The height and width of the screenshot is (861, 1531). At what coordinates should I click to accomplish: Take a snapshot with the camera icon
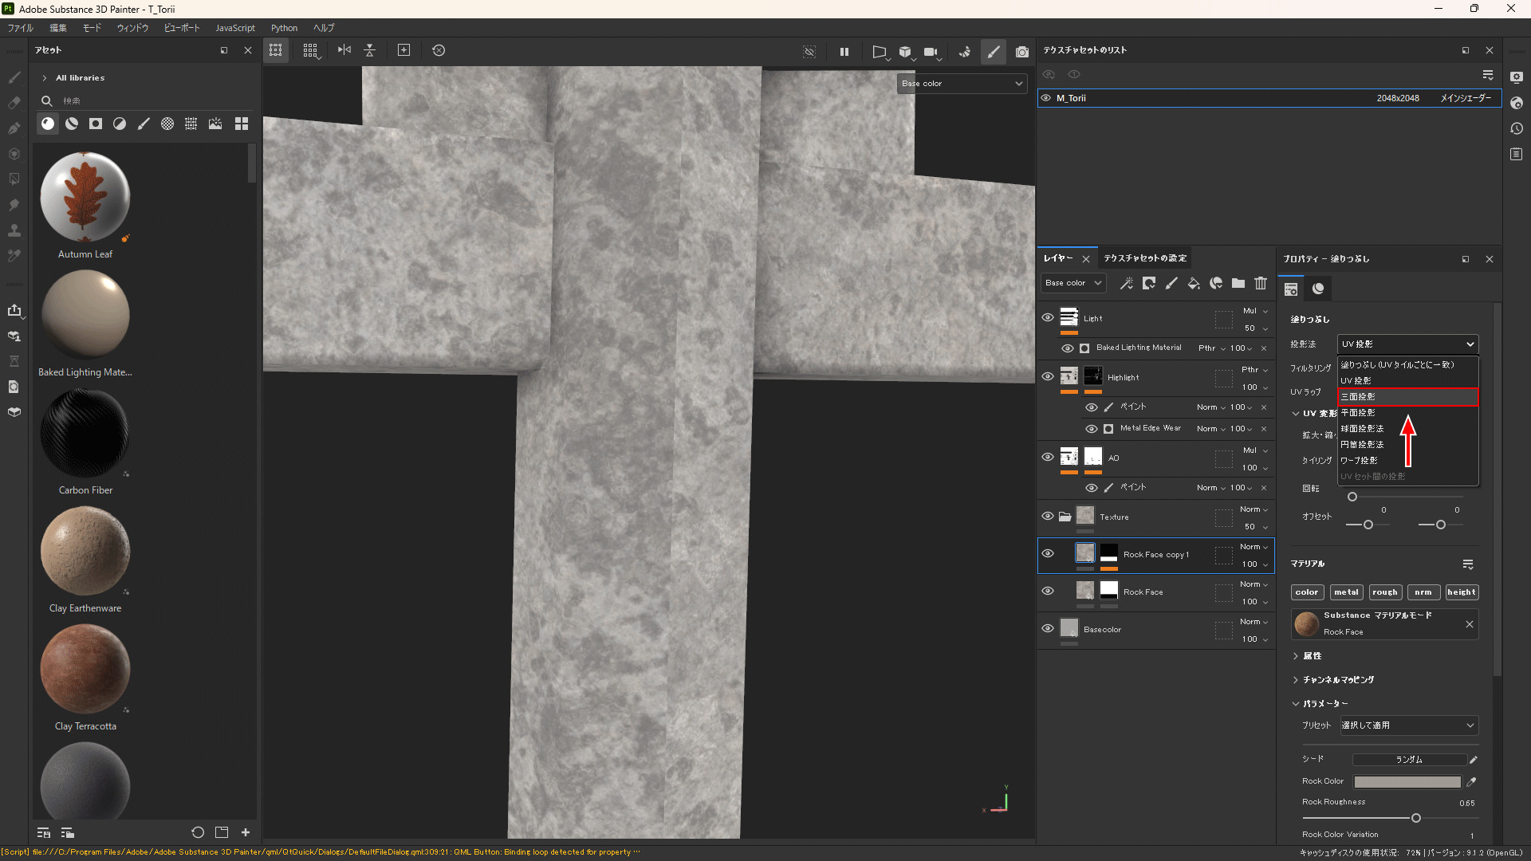tap(1022, 51)
